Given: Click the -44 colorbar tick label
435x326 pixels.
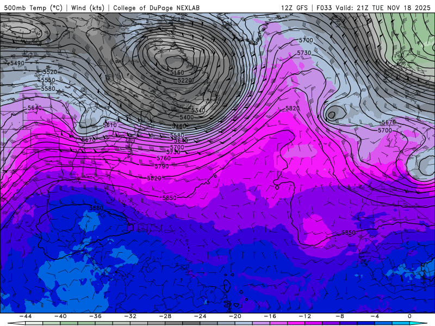Looking at the screenshot, I should pos(26,316).
